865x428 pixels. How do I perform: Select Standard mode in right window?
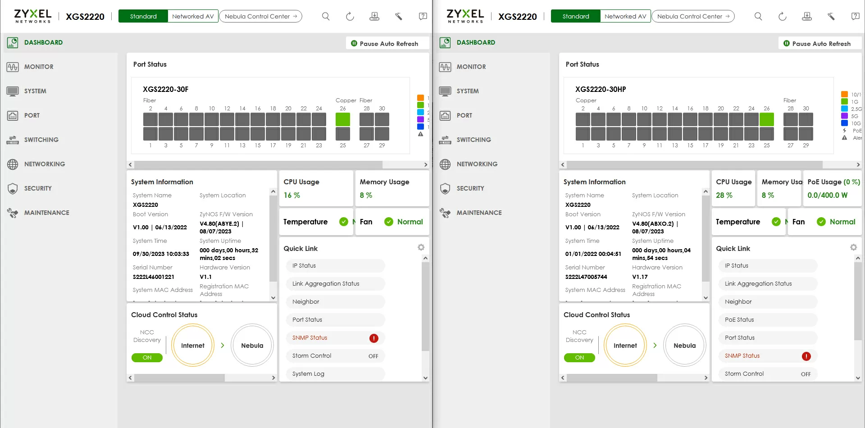tap(576, 16)
